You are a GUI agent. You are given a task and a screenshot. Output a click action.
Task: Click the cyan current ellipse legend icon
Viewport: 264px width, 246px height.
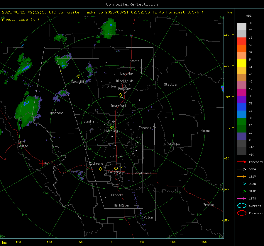pos(242,206)
